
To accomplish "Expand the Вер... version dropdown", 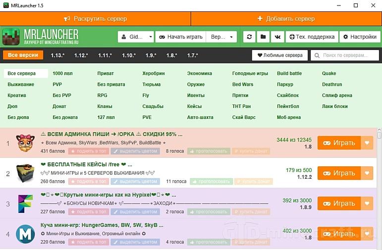I will point(221,37).
